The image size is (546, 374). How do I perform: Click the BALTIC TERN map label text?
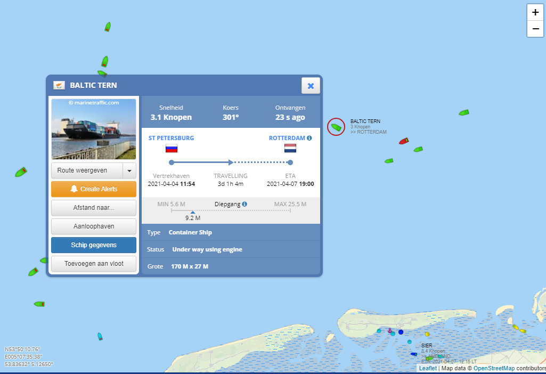pos(365,121)
